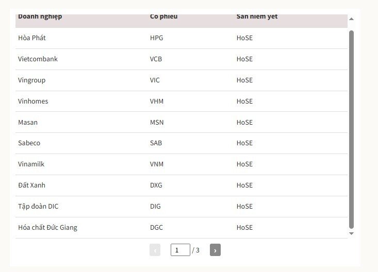Click the Vietcombank company name
The height and width of the screenshot is (272, 378).
pos(38,59)
